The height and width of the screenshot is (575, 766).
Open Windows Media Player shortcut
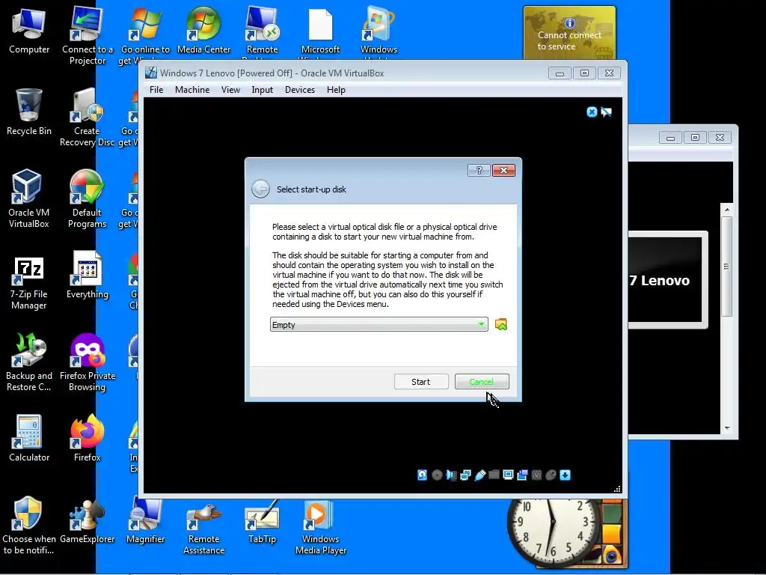click(320, 527)
